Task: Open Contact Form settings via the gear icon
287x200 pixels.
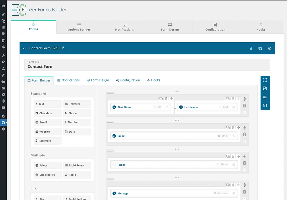Action: pos(269,48)
